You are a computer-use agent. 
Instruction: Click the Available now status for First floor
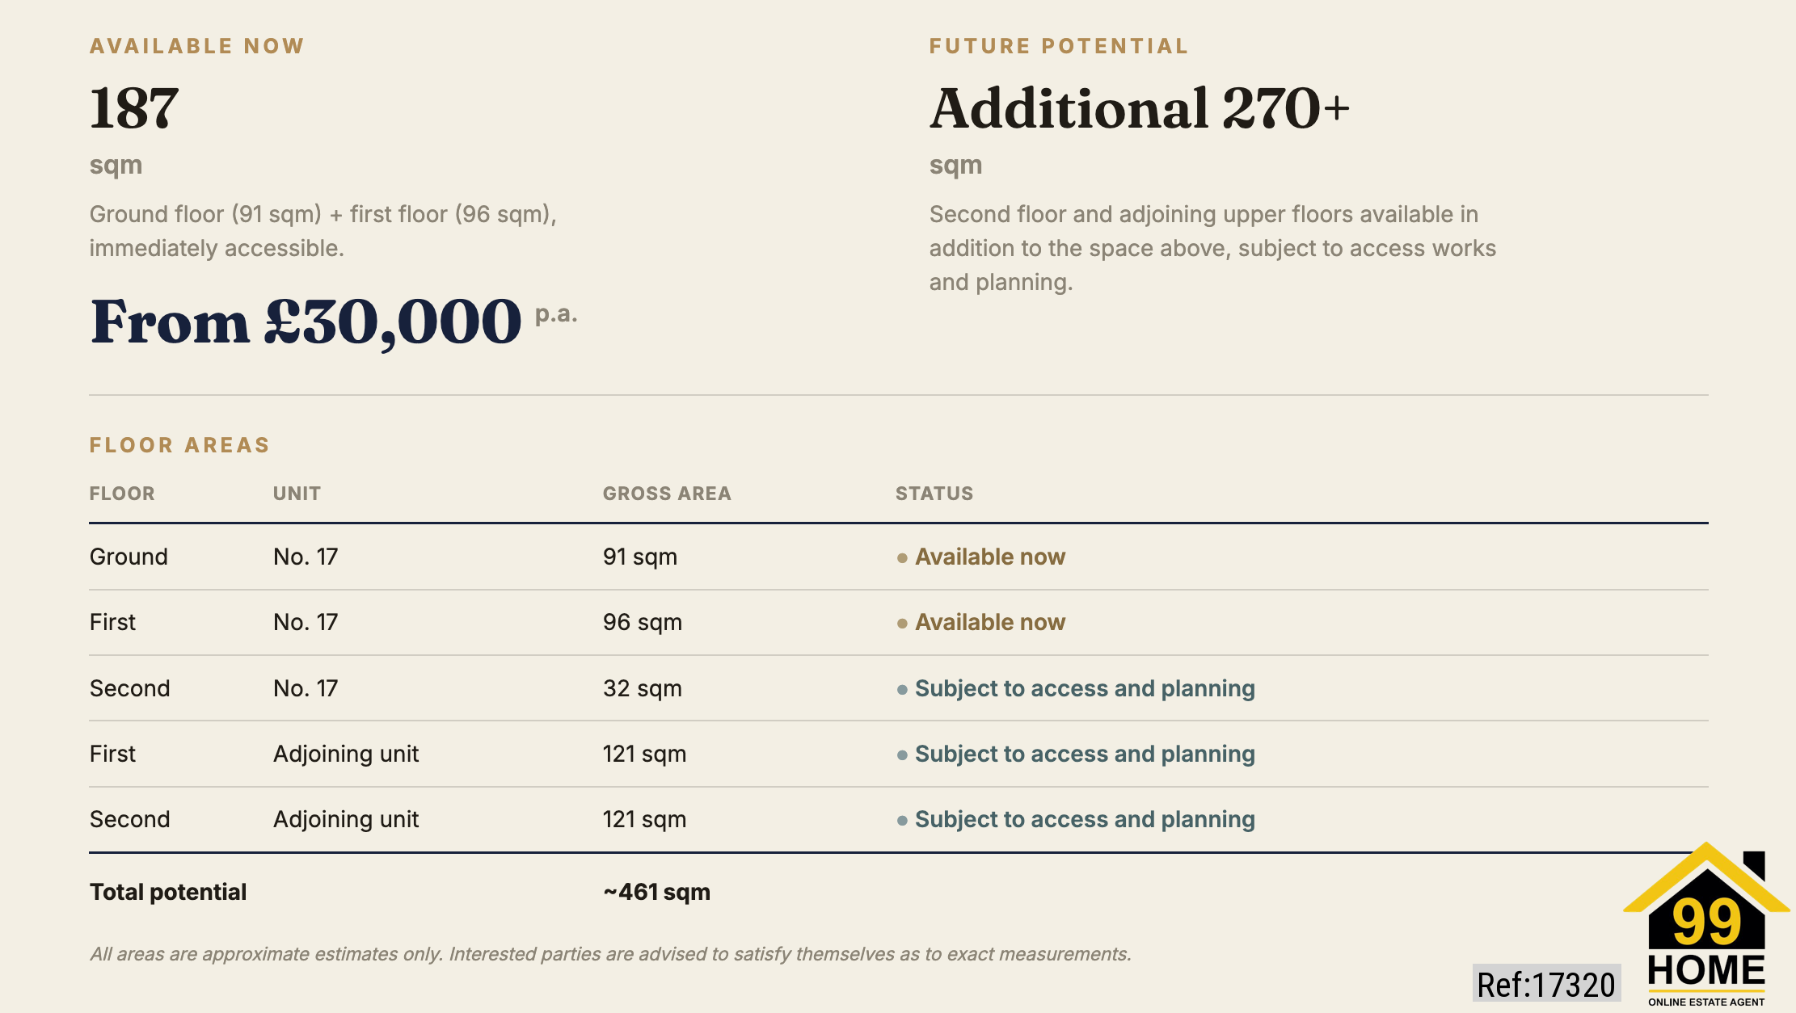pos(990,622)
